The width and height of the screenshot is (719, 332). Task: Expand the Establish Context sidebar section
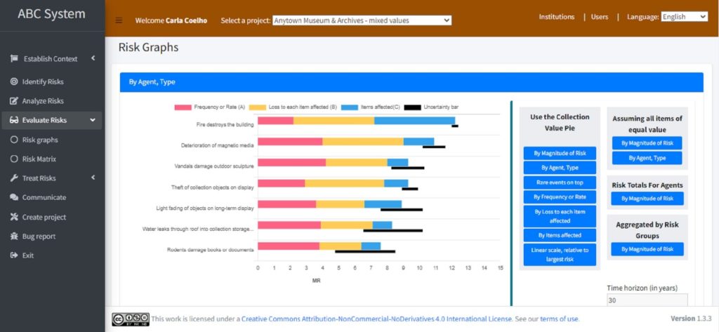(x=51, y=59)
